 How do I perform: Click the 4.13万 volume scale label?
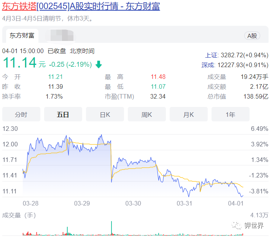tap(259, 215)
